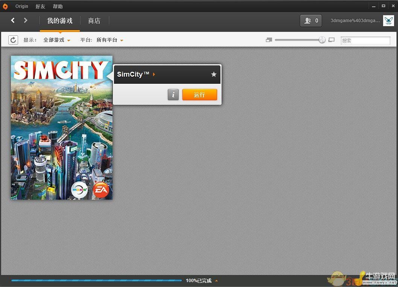Go forward with the right arrow
The height and width of the screenshot is (287, 398).
(x=25, y=20)
